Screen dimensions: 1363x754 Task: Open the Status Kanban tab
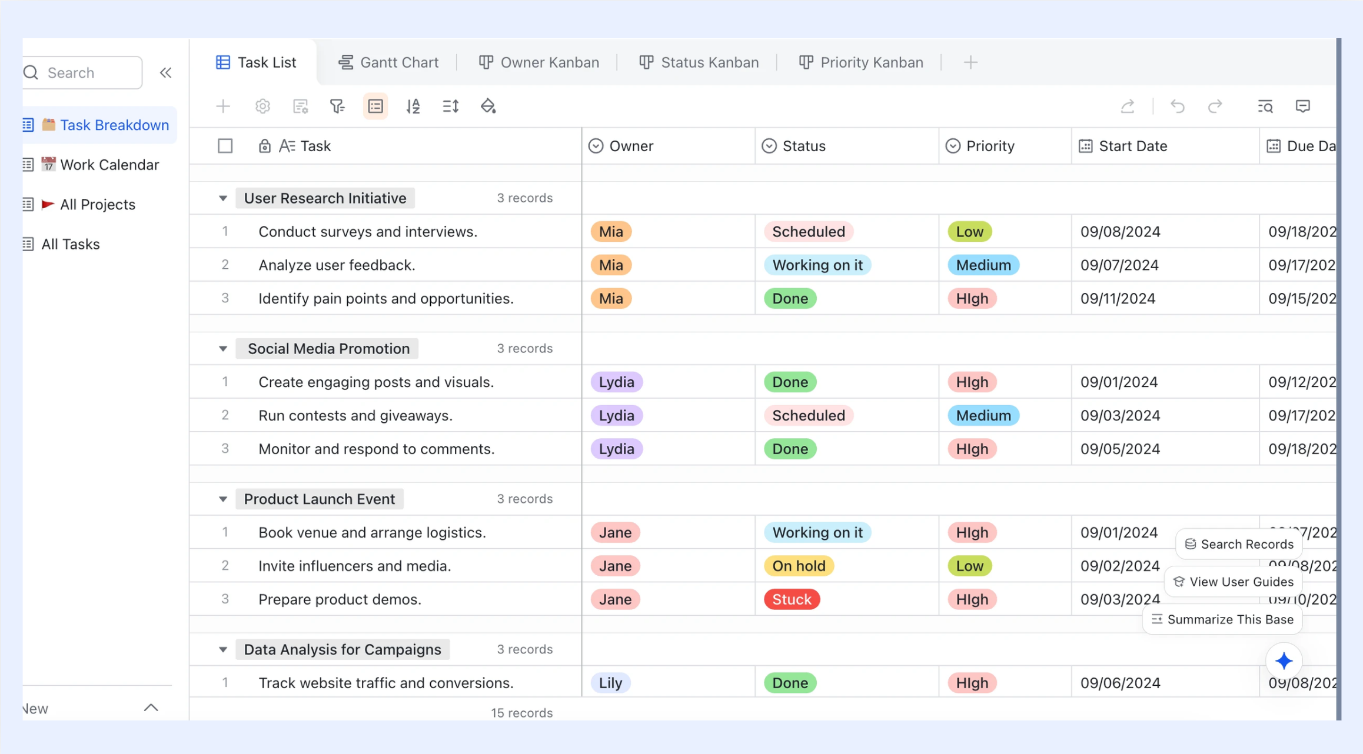pyautogui.click(x=699, y=62)
